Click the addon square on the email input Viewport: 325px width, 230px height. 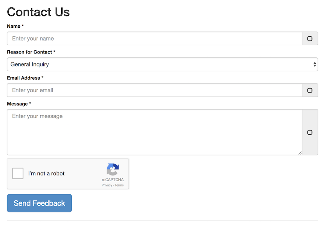point(310,90)
